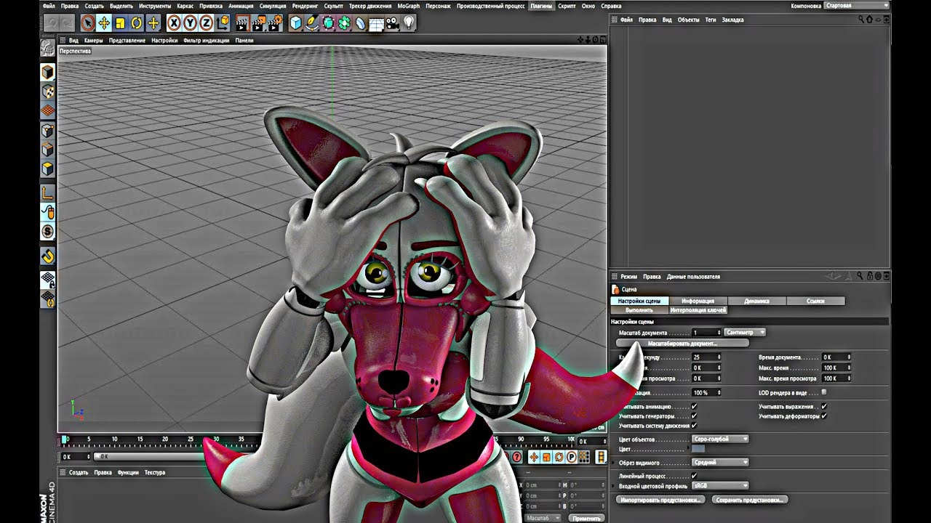The width and height of the screenshot is (931, 523).
Task: Uncheck Учитывать деформаторы
Action: click(x=823, y=416)
